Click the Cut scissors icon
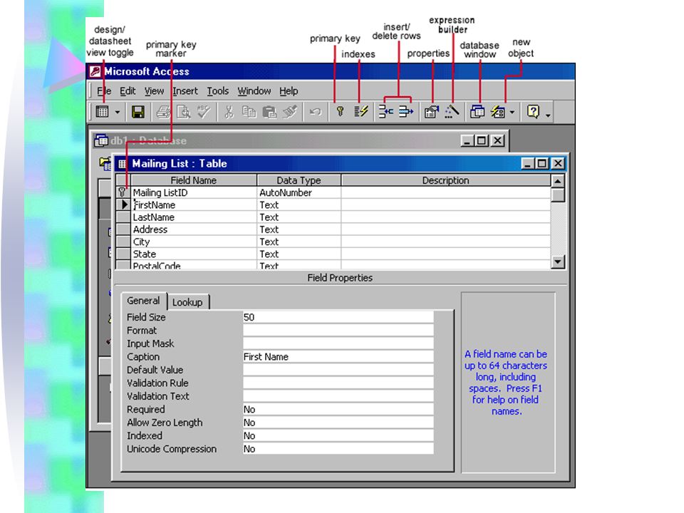This screenshot has width=684, height=513. (229, 112)
